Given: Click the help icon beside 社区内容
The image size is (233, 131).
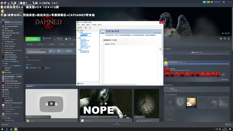Looking at the screenshot, I should (x=33, y=86).
